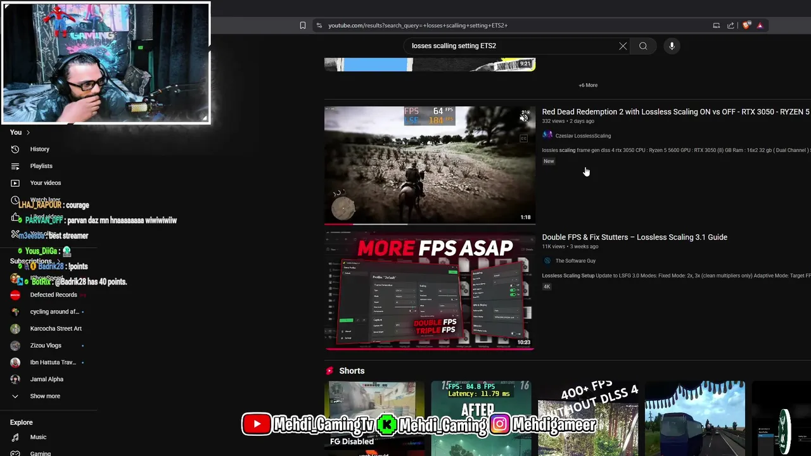Click the share page icon
This screenshot has height=456, width=811.
731,25
